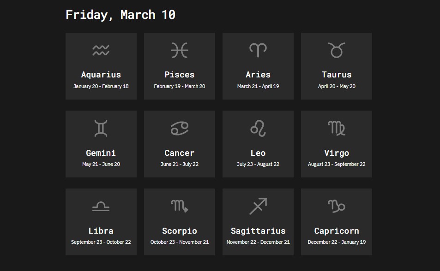Select the Sagittarius arrow symbol icon
The width and height of the screenshot is (440, 271).
(x=258, y=206)
